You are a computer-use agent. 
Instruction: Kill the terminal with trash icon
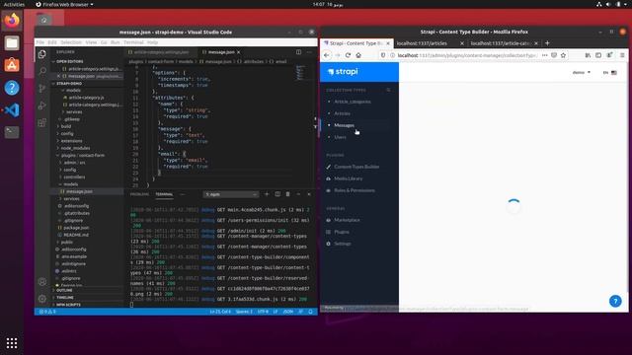point(287,194)
